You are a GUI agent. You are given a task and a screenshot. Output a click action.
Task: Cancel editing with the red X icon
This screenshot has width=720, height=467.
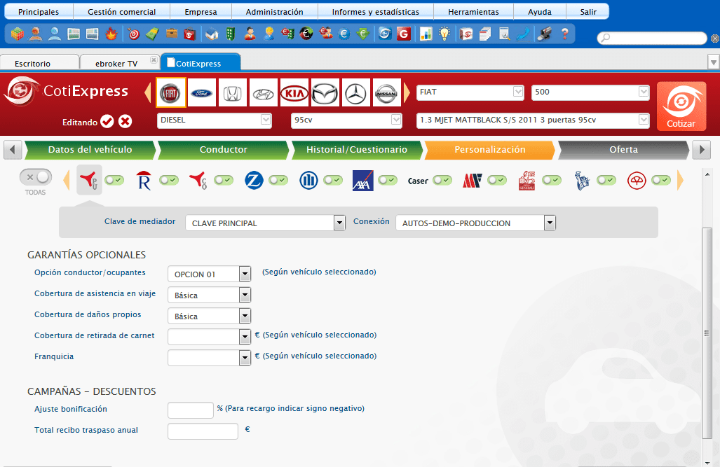tap(125, 122)
